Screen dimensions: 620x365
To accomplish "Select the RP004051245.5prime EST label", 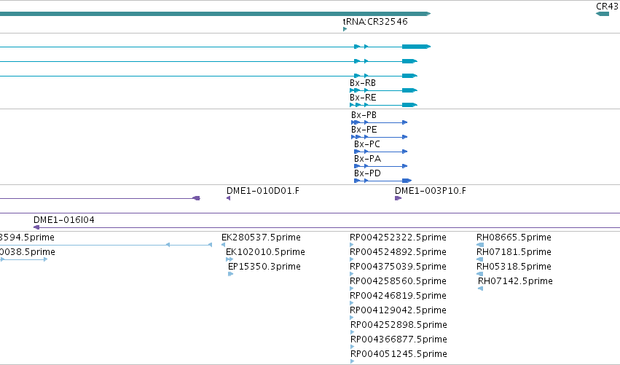I will click(x=399, y=354).
